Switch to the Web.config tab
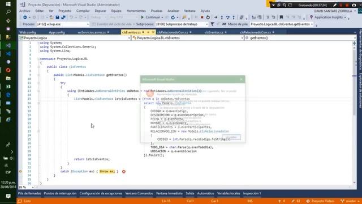The image size is (362, 204). coord(28,32)
